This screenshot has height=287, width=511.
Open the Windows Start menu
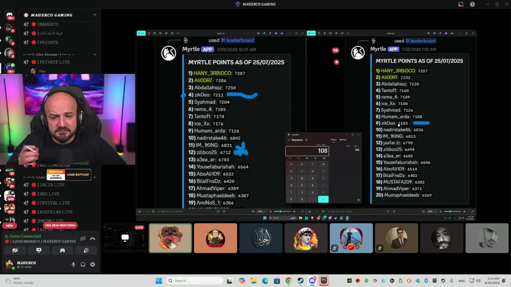158,281
